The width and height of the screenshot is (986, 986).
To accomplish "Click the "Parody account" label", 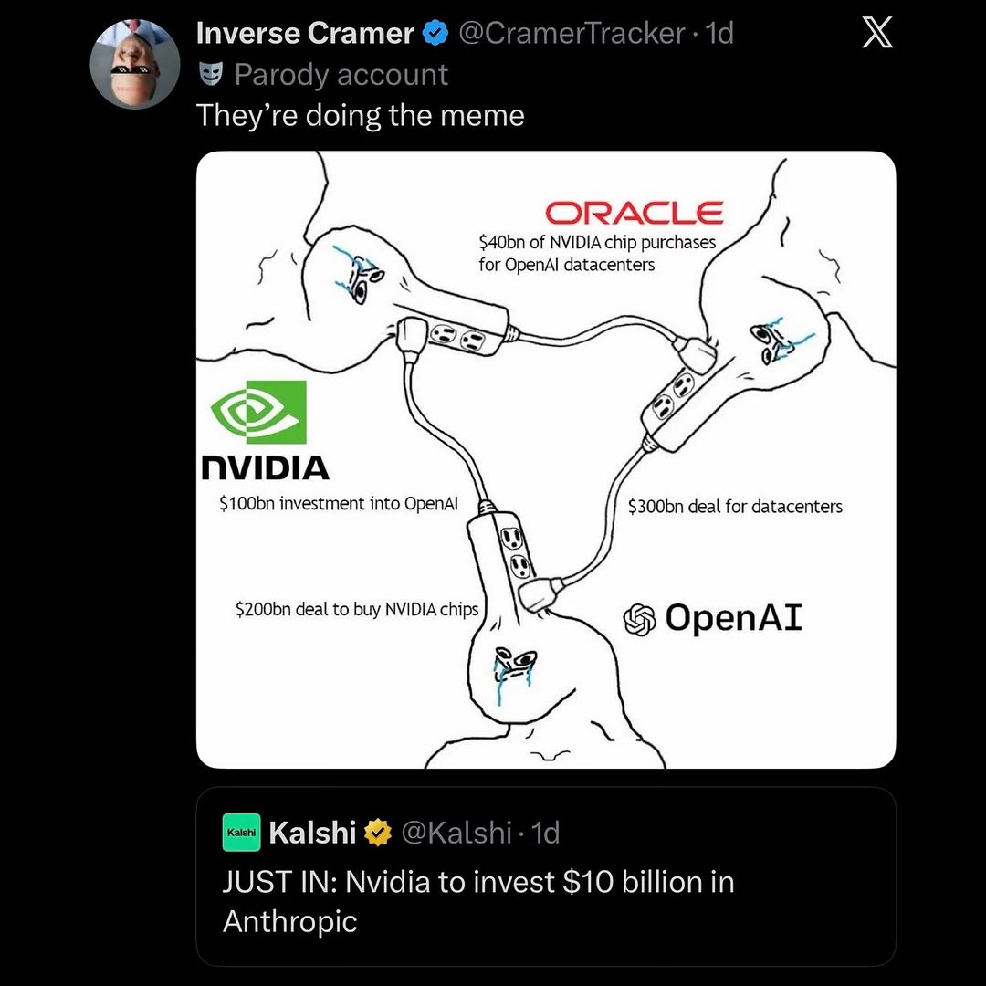I will [x=341, y=74].
